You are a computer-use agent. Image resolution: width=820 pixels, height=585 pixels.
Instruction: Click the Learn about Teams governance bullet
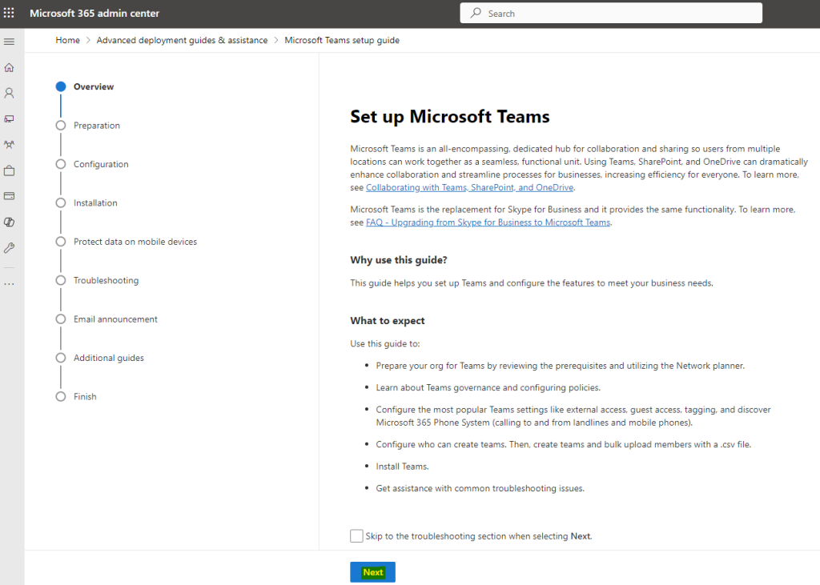488,387
